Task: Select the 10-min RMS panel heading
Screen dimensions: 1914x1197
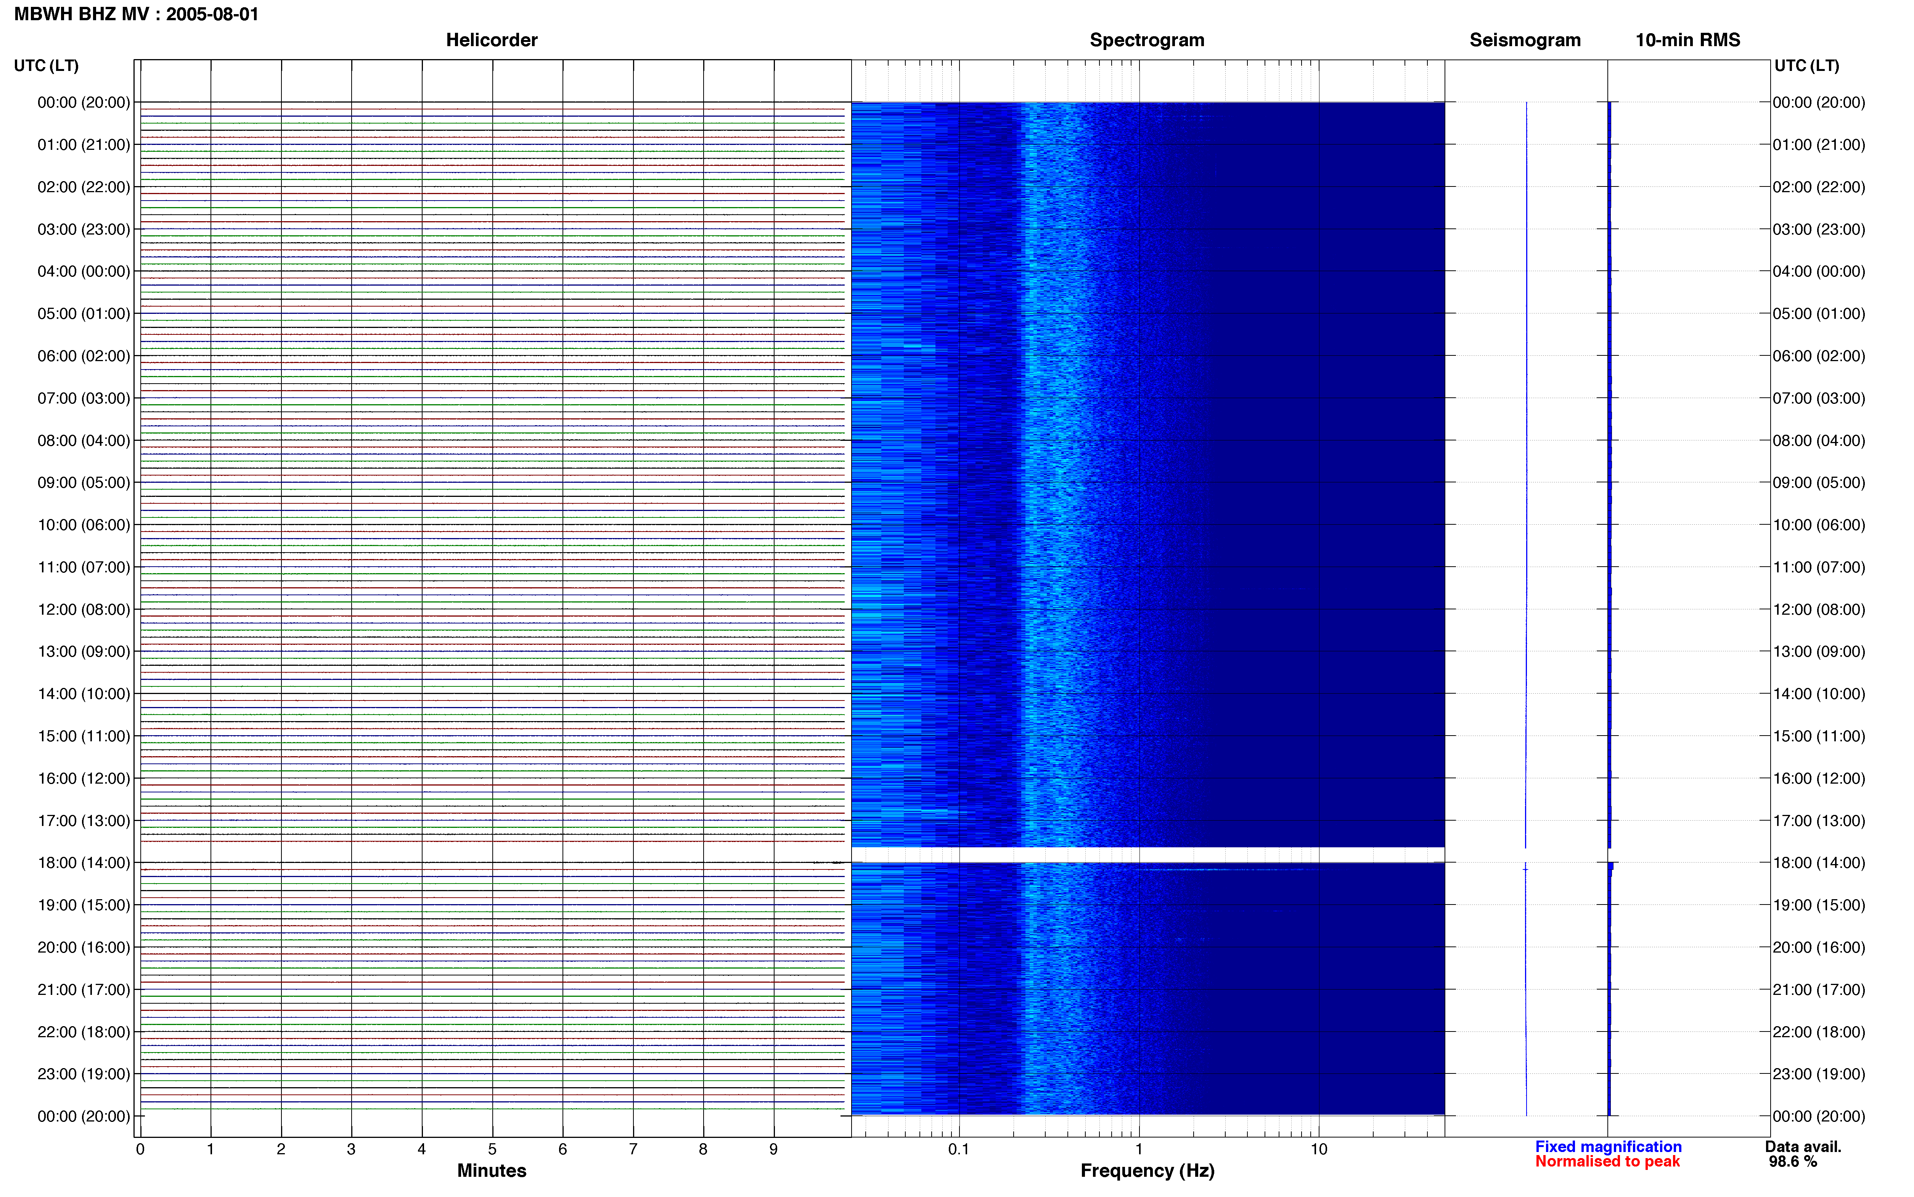Action: coord(1687,40)
